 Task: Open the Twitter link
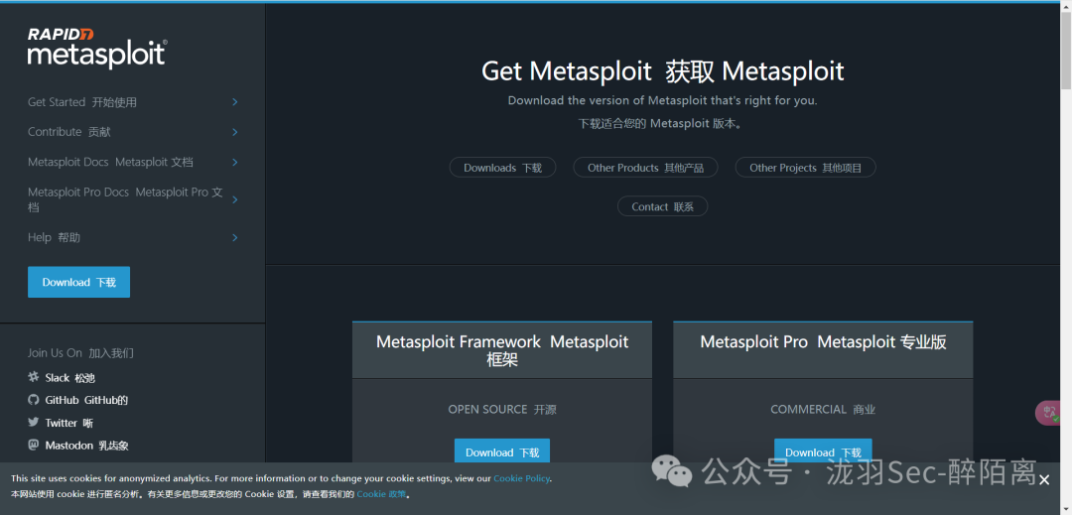pos(69,423)
